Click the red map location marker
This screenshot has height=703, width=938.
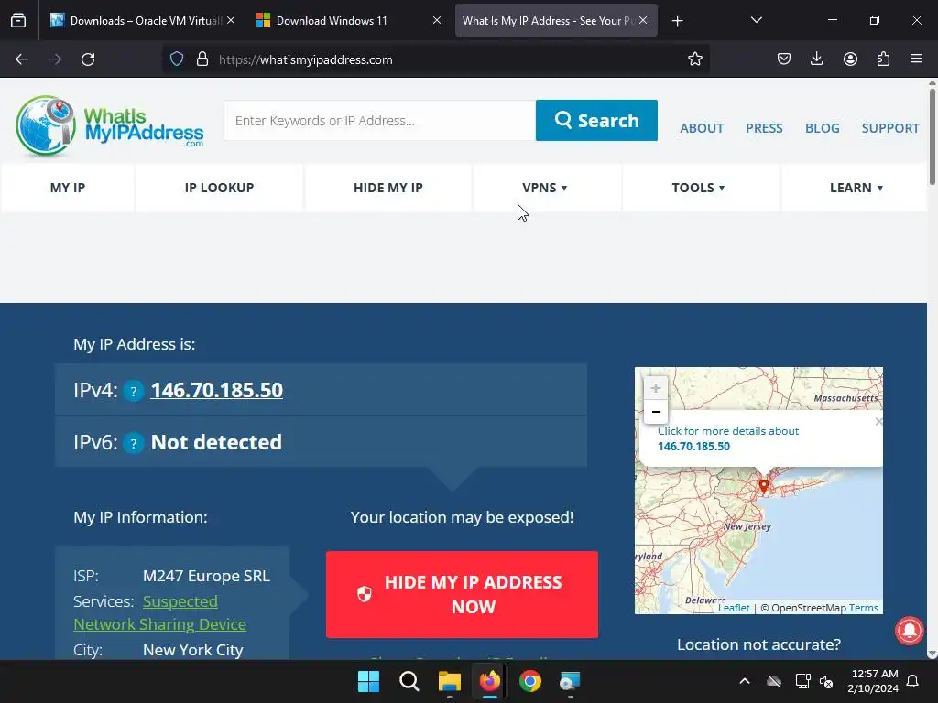[x=763, y=485]
